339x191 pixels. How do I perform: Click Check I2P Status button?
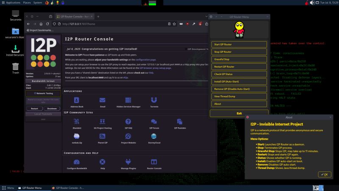(x=239, y=74)
